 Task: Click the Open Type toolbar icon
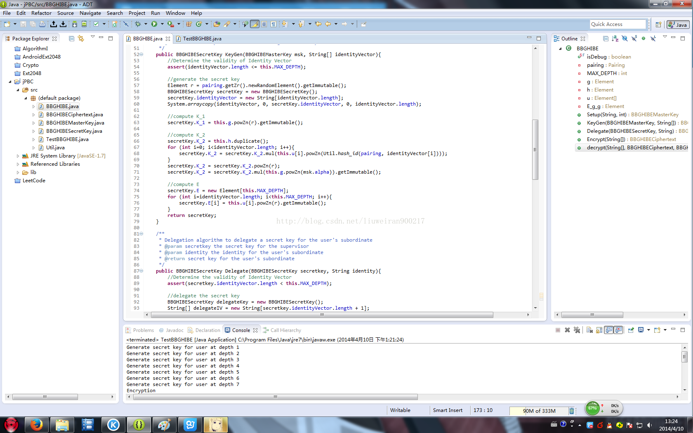(217, 24)
